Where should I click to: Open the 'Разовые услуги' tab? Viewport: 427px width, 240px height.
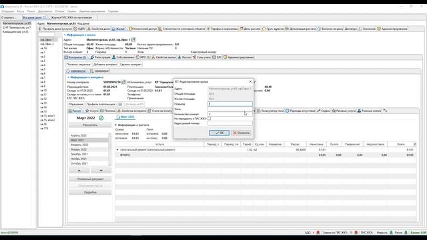(344, 111)
